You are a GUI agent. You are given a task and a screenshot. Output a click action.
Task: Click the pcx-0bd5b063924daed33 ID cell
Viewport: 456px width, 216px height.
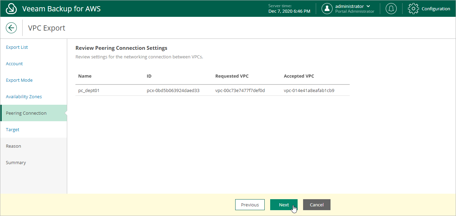(x=173, y=90)
